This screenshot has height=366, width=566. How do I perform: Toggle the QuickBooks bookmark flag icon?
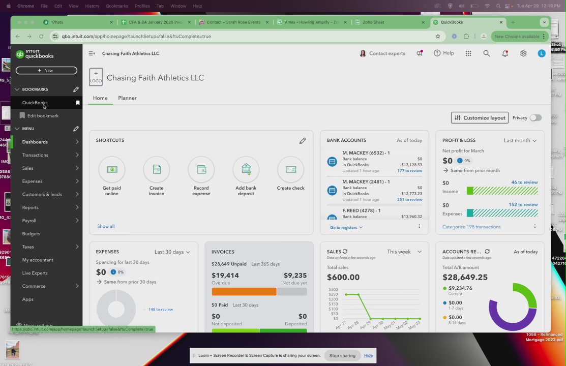[78, 103]
